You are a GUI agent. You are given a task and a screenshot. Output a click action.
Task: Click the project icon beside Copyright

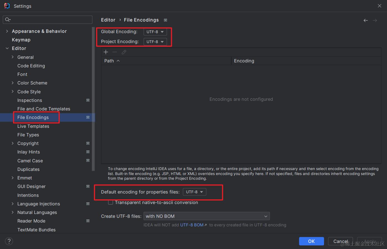click(88, 143)
